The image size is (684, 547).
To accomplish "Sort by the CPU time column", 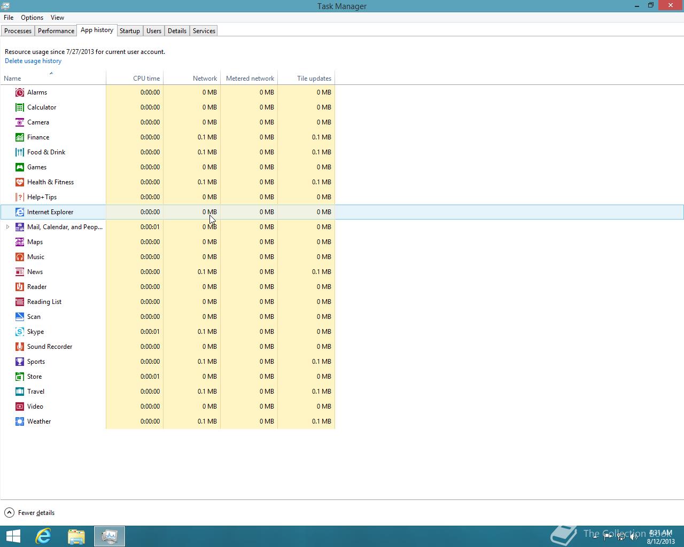I will point(135,78).
